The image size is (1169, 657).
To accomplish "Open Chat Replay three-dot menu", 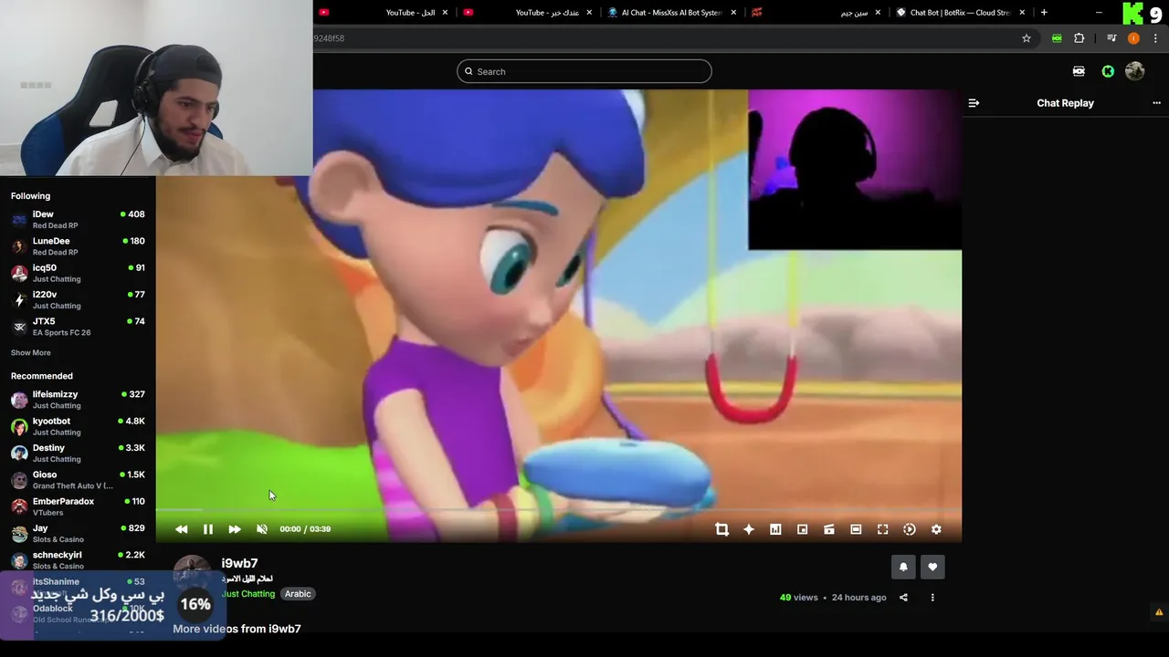I will [1156, 103].
